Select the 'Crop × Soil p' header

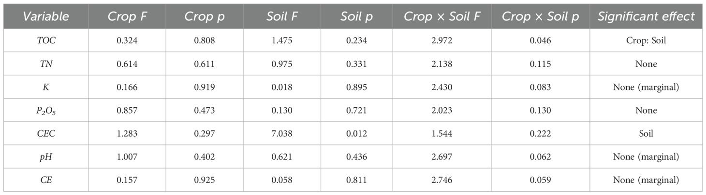pos(540,17)
